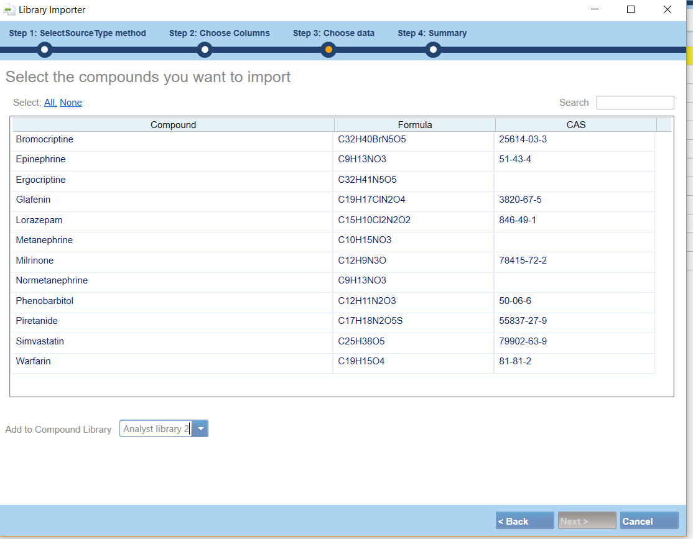Select All compounds link

(x=50, y=103)
